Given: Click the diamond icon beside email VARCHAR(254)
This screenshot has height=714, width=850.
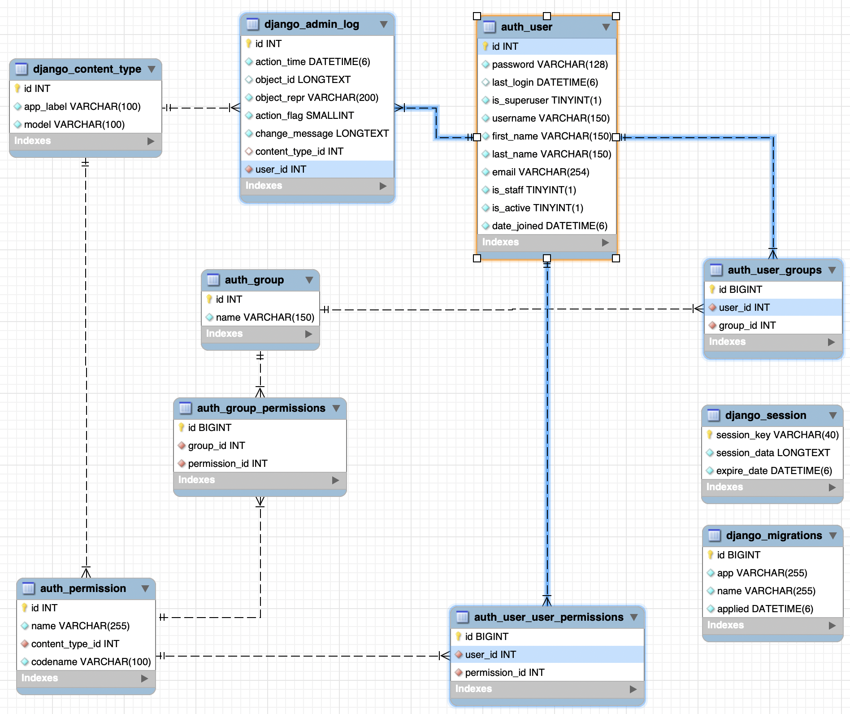Looking at the screenshot, I should coord(486,172).
